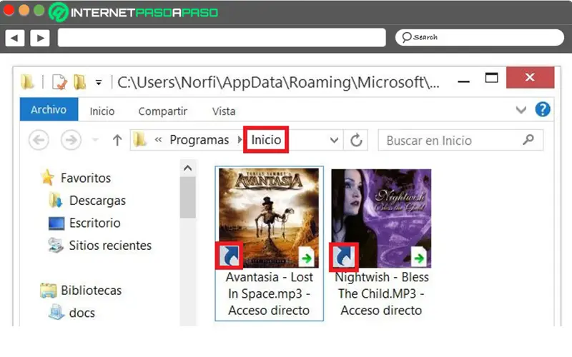
Task: Click the Inicio breadcrumb in address bar
Action: [x=266, y=139]
